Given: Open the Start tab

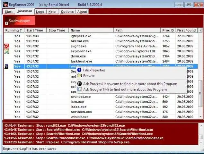Looking at the screenshot, I should click(9, 12).
